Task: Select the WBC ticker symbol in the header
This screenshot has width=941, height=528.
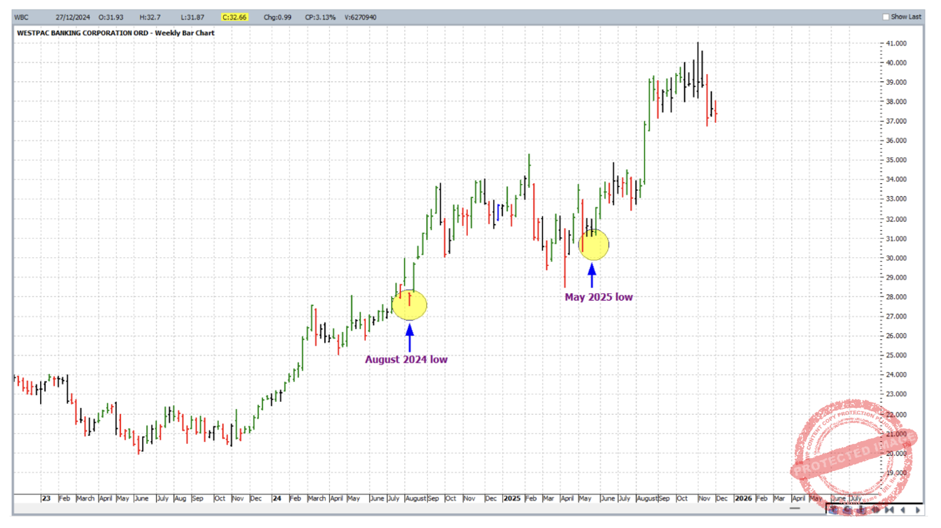Action: [22, 17]
